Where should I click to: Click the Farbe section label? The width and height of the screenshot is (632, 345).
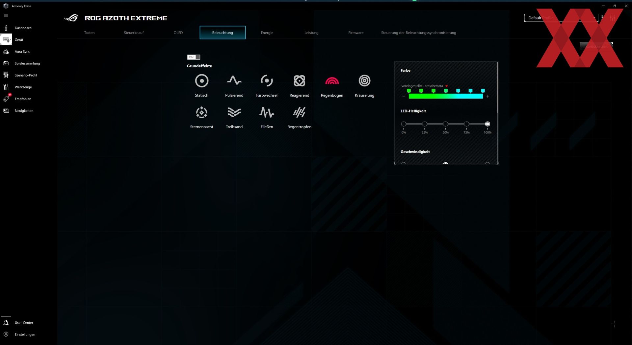click(405, 70)
